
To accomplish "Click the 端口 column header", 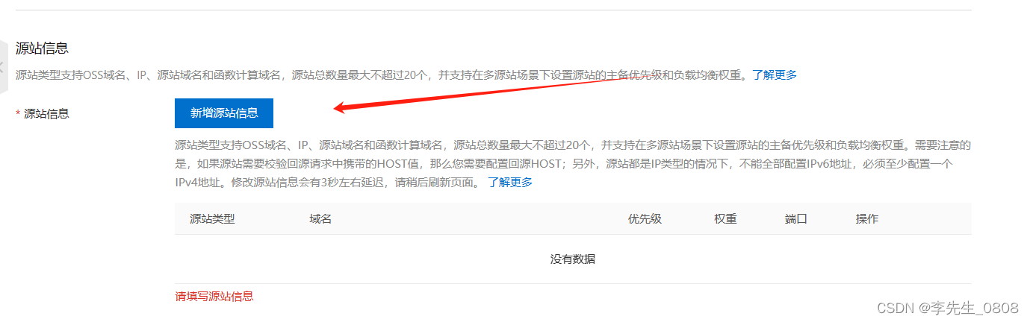I will (x=796, y=219).
